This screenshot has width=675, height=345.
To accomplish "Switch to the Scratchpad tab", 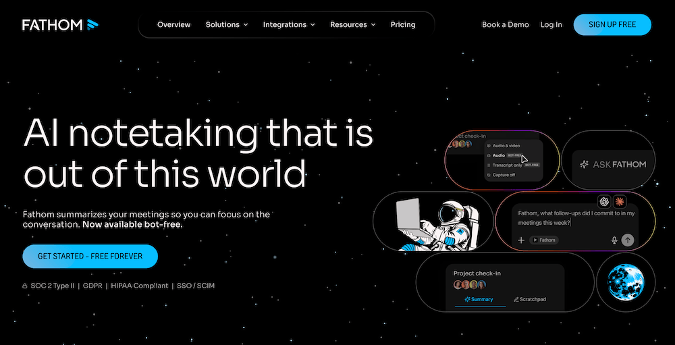I will click(529, 299).
